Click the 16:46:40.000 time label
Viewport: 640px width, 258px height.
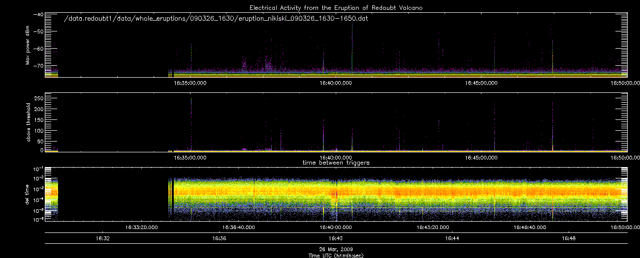click(530, 227)
